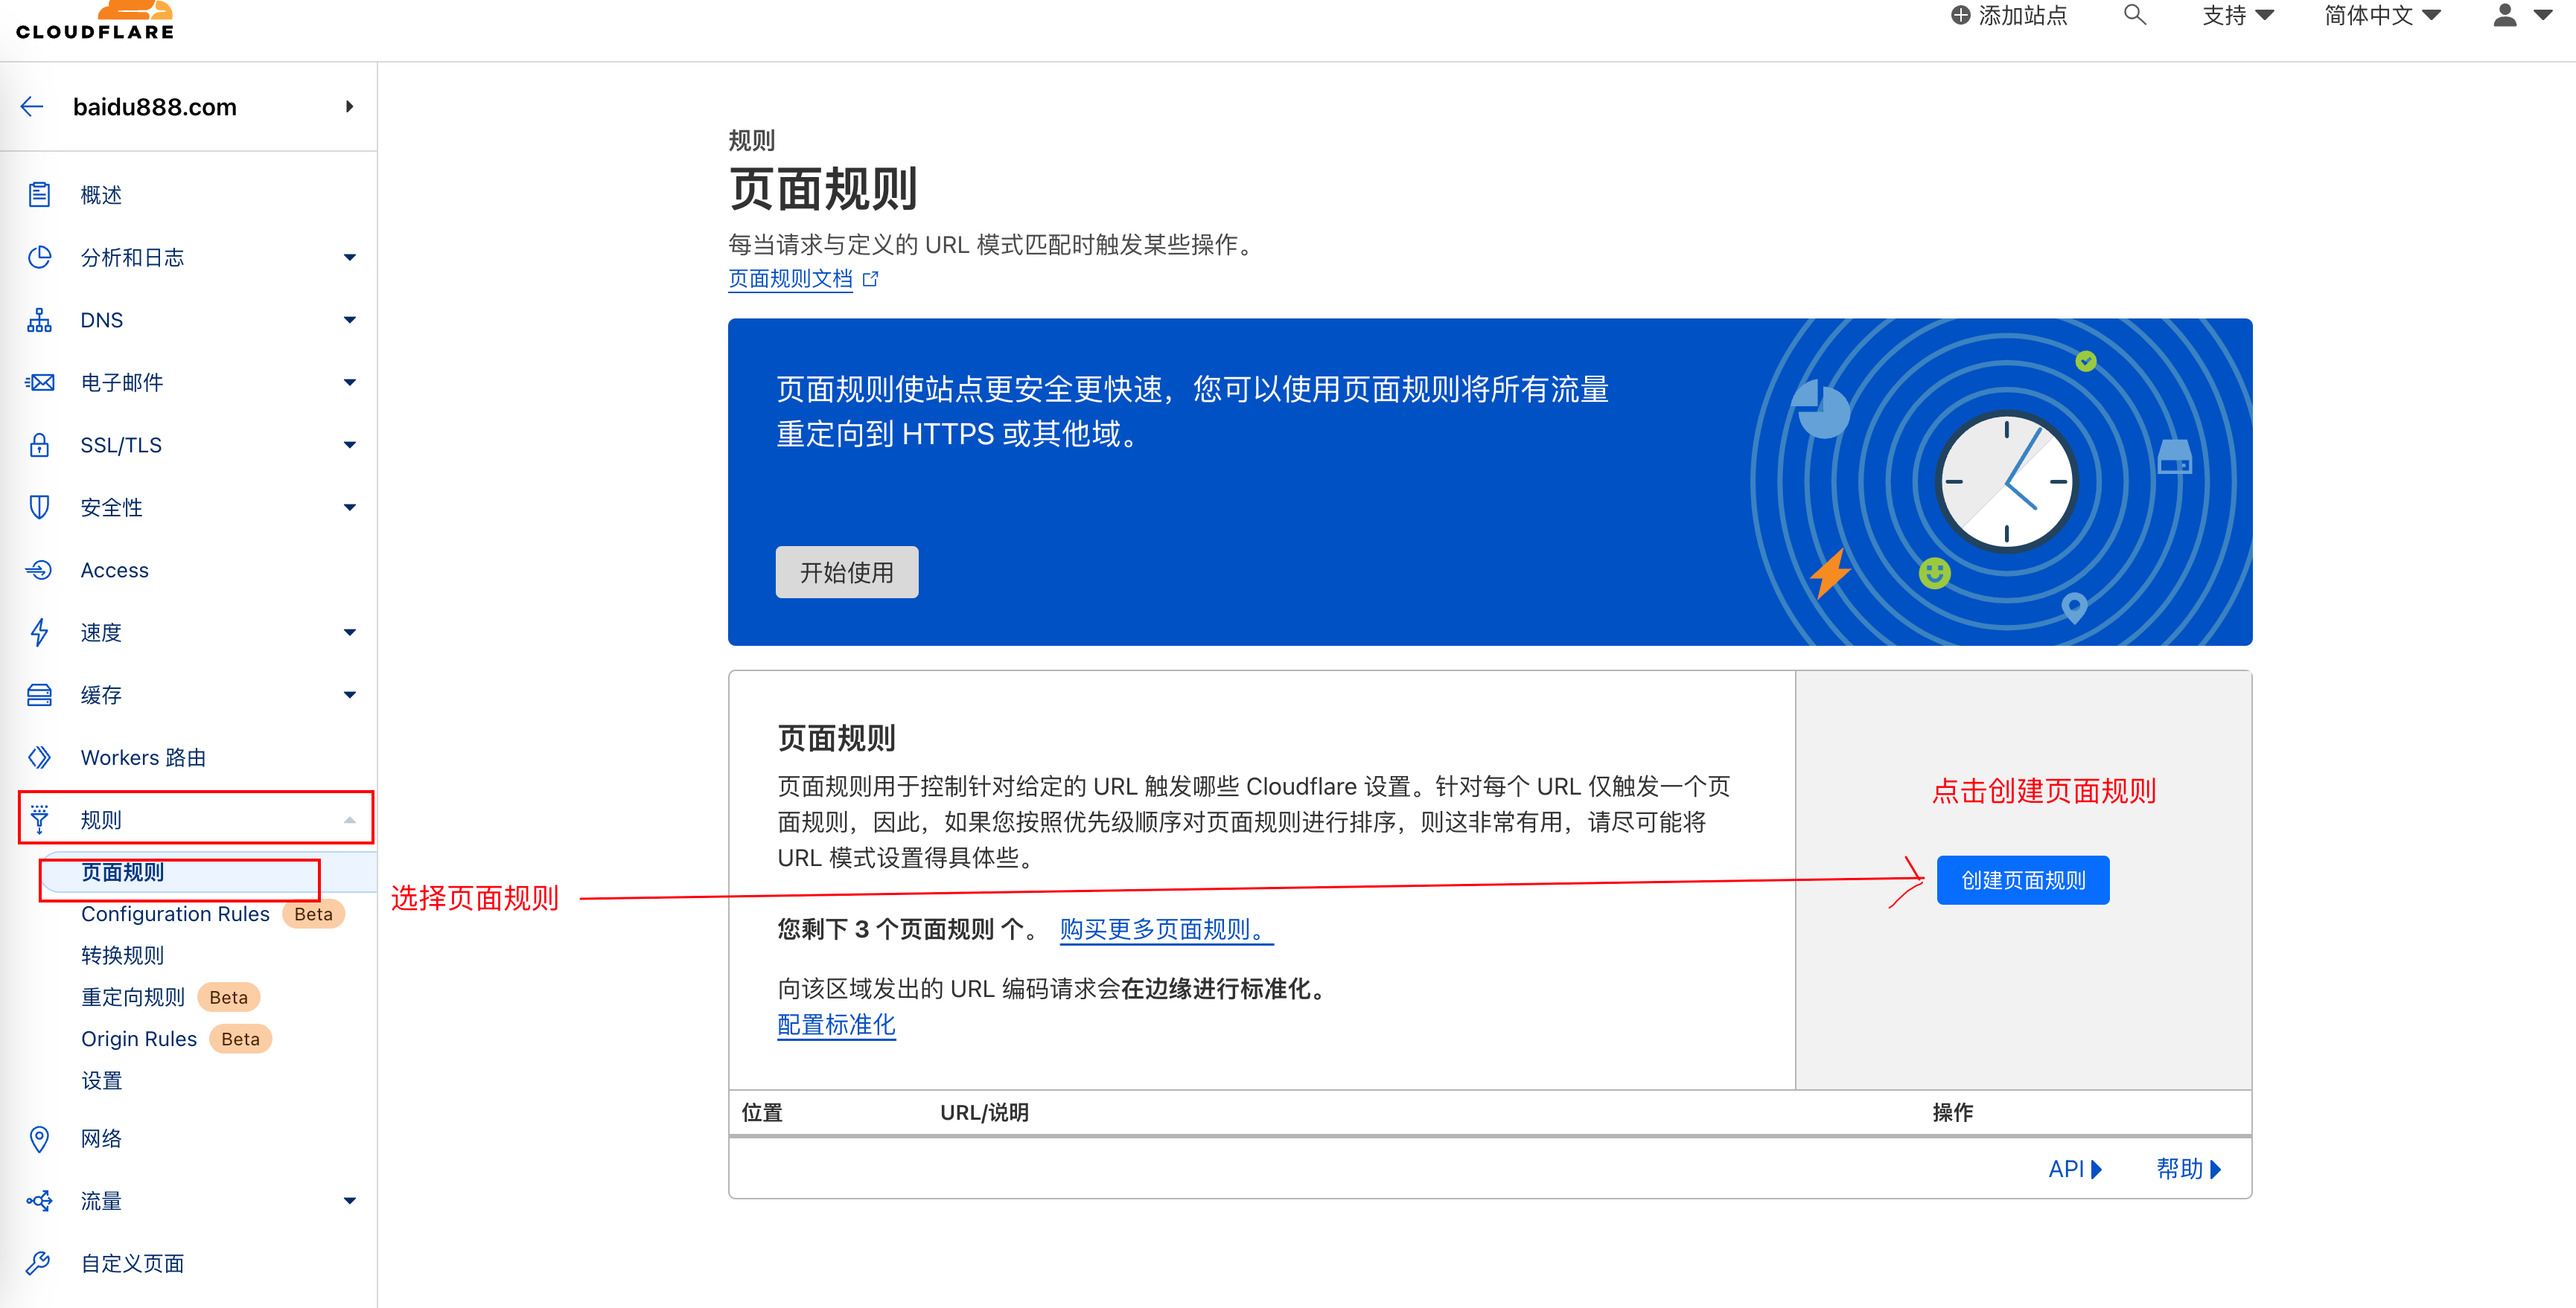
Task: Expand the 分析和日志 menu chevron
Action: pyautogui.click(x=349, y=257)
